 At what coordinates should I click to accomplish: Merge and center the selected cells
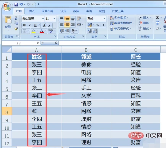[x=79, y=24]
